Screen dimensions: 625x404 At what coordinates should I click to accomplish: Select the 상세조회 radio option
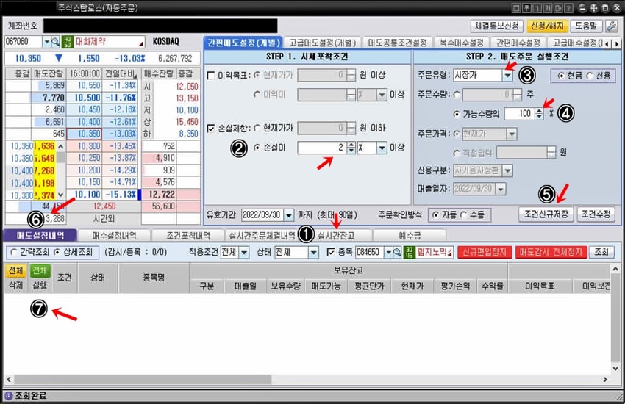(57, 253)
